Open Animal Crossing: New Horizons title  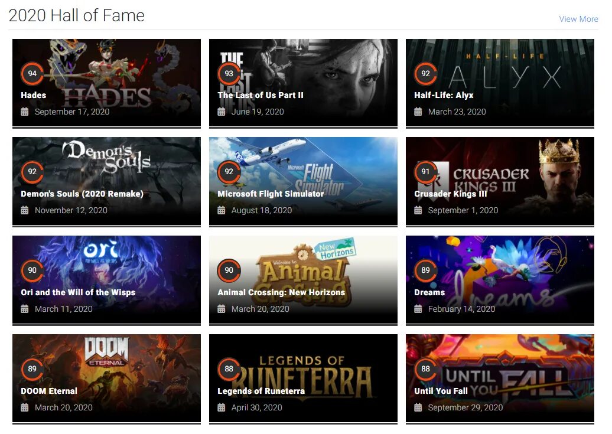281,292
